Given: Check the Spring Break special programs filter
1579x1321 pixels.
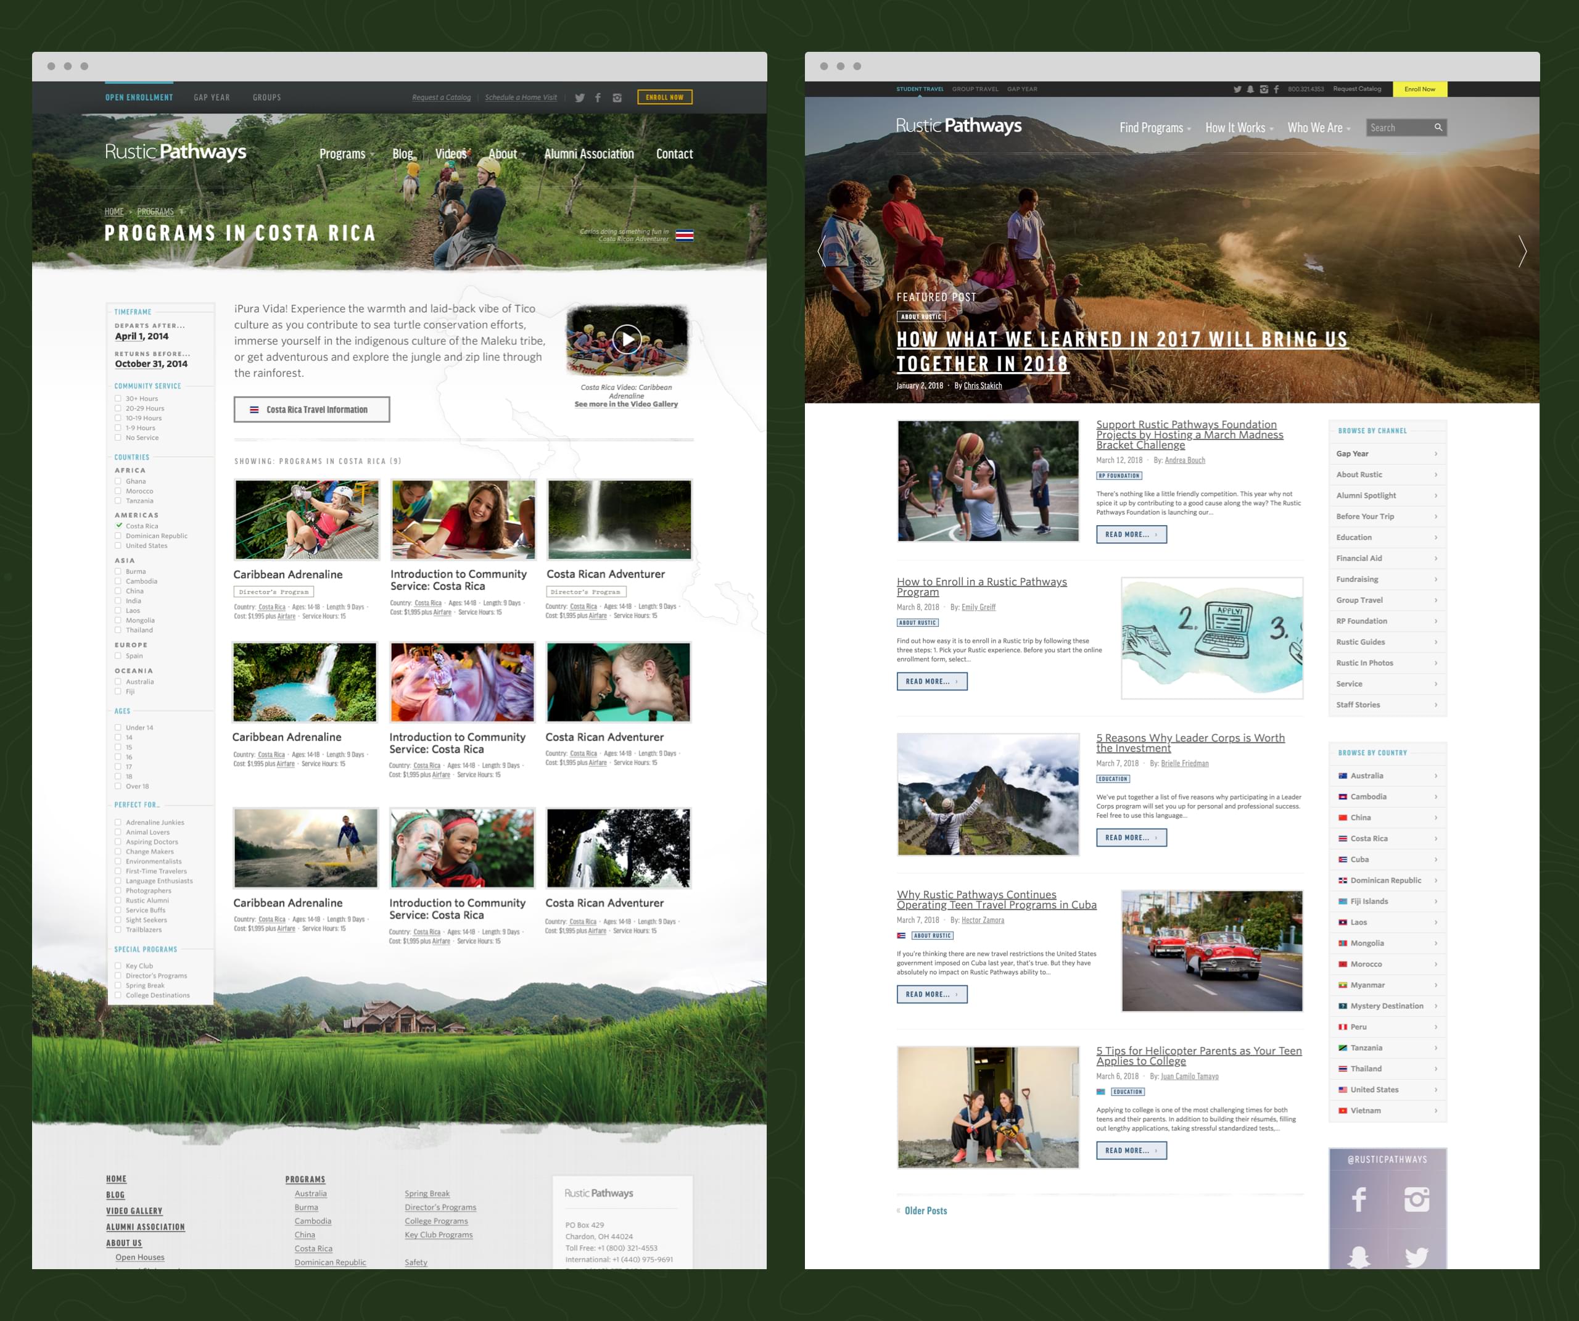Looking at the screenshot, I should [118, 985].
